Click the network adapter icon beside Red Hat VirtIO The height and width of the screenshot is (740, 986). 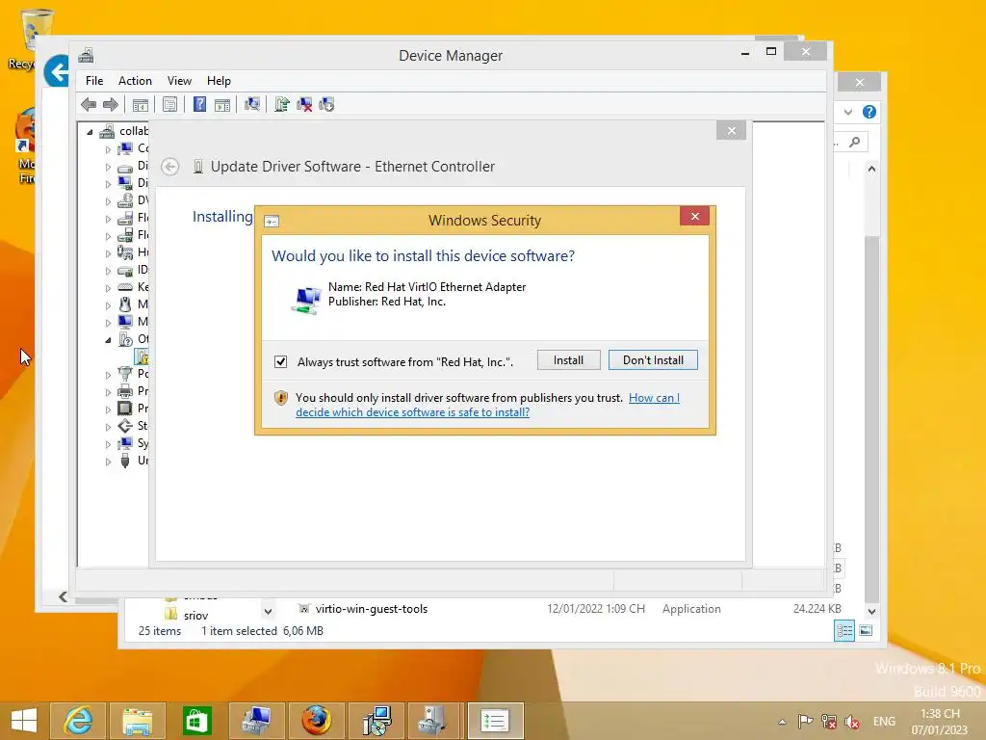(x=306, y=301)
